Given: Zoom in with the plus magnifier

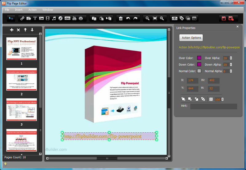Looking at the screenshot, I should tap(162, 18).
